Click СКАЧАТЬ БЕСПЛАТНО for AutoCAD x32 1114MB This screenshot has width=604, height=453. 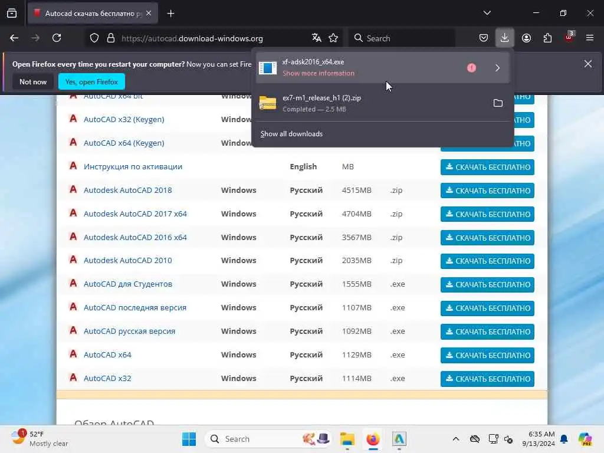click(x=487, y=379)
